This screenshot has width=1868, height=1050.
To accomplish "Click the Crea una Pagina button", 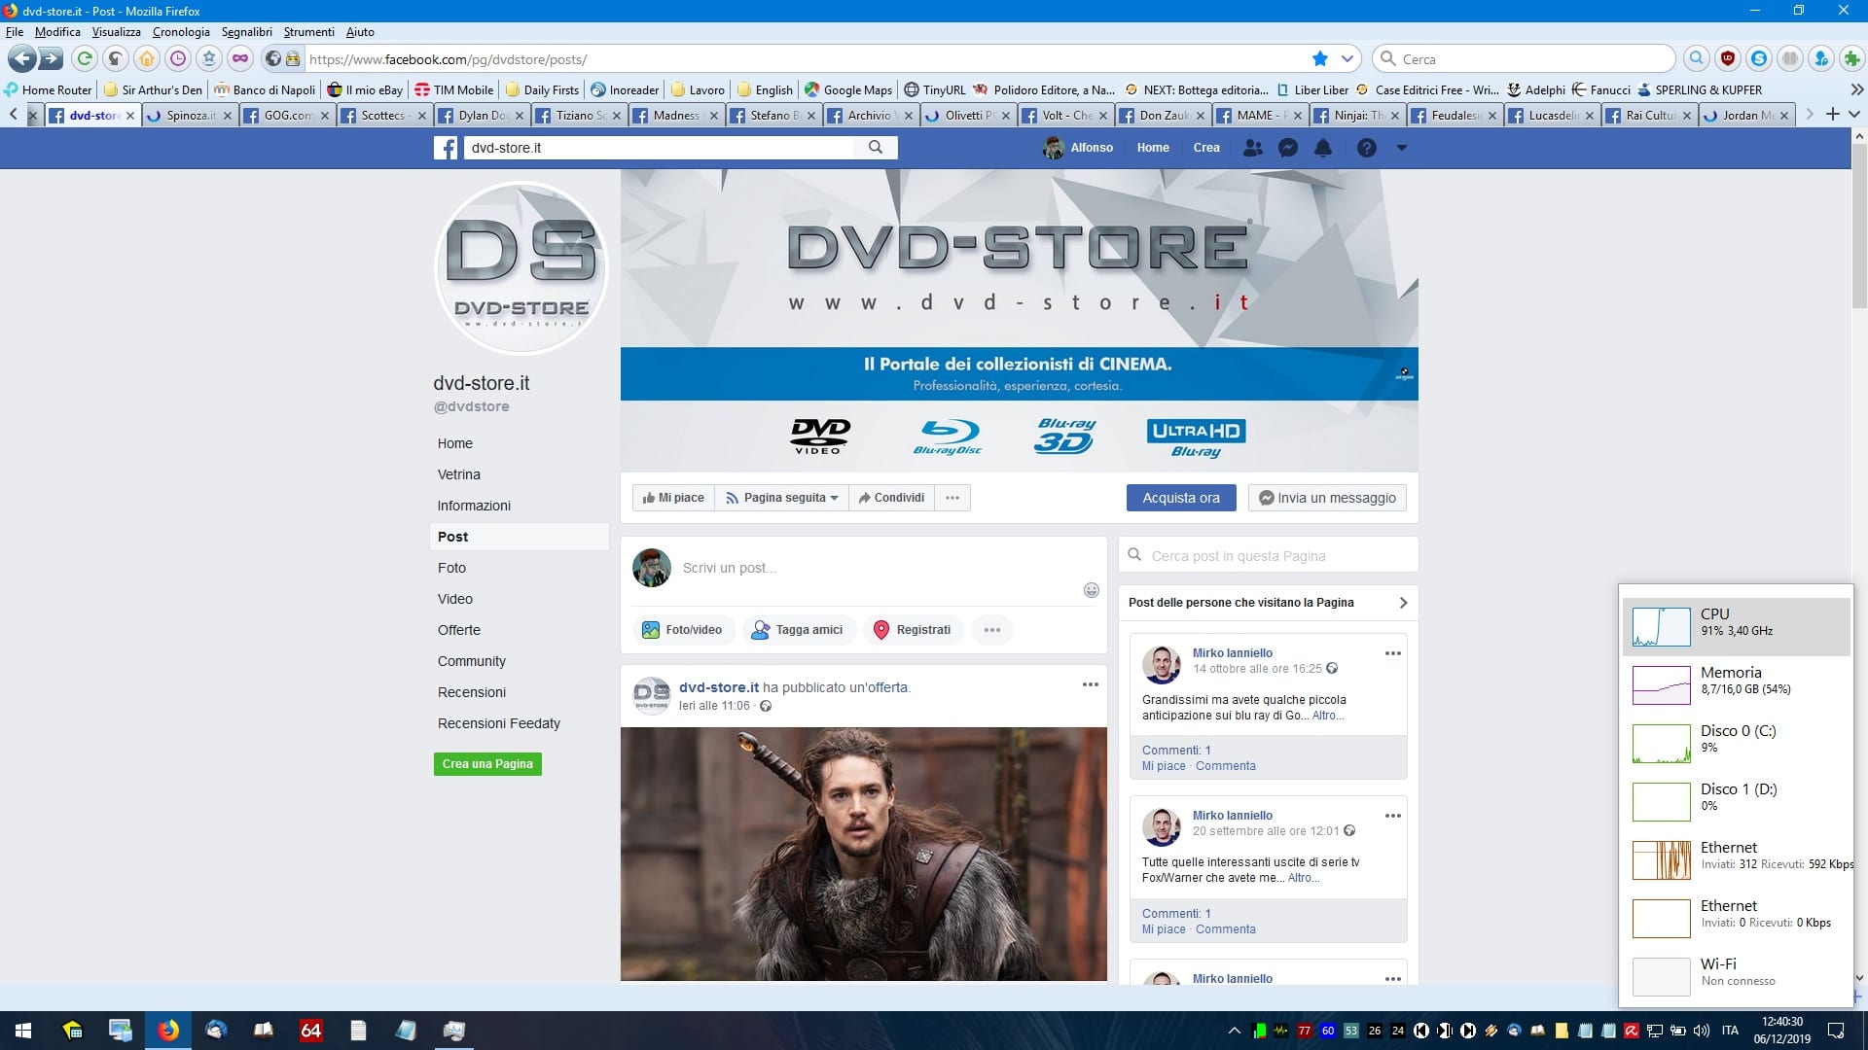I will pos(487,764).
